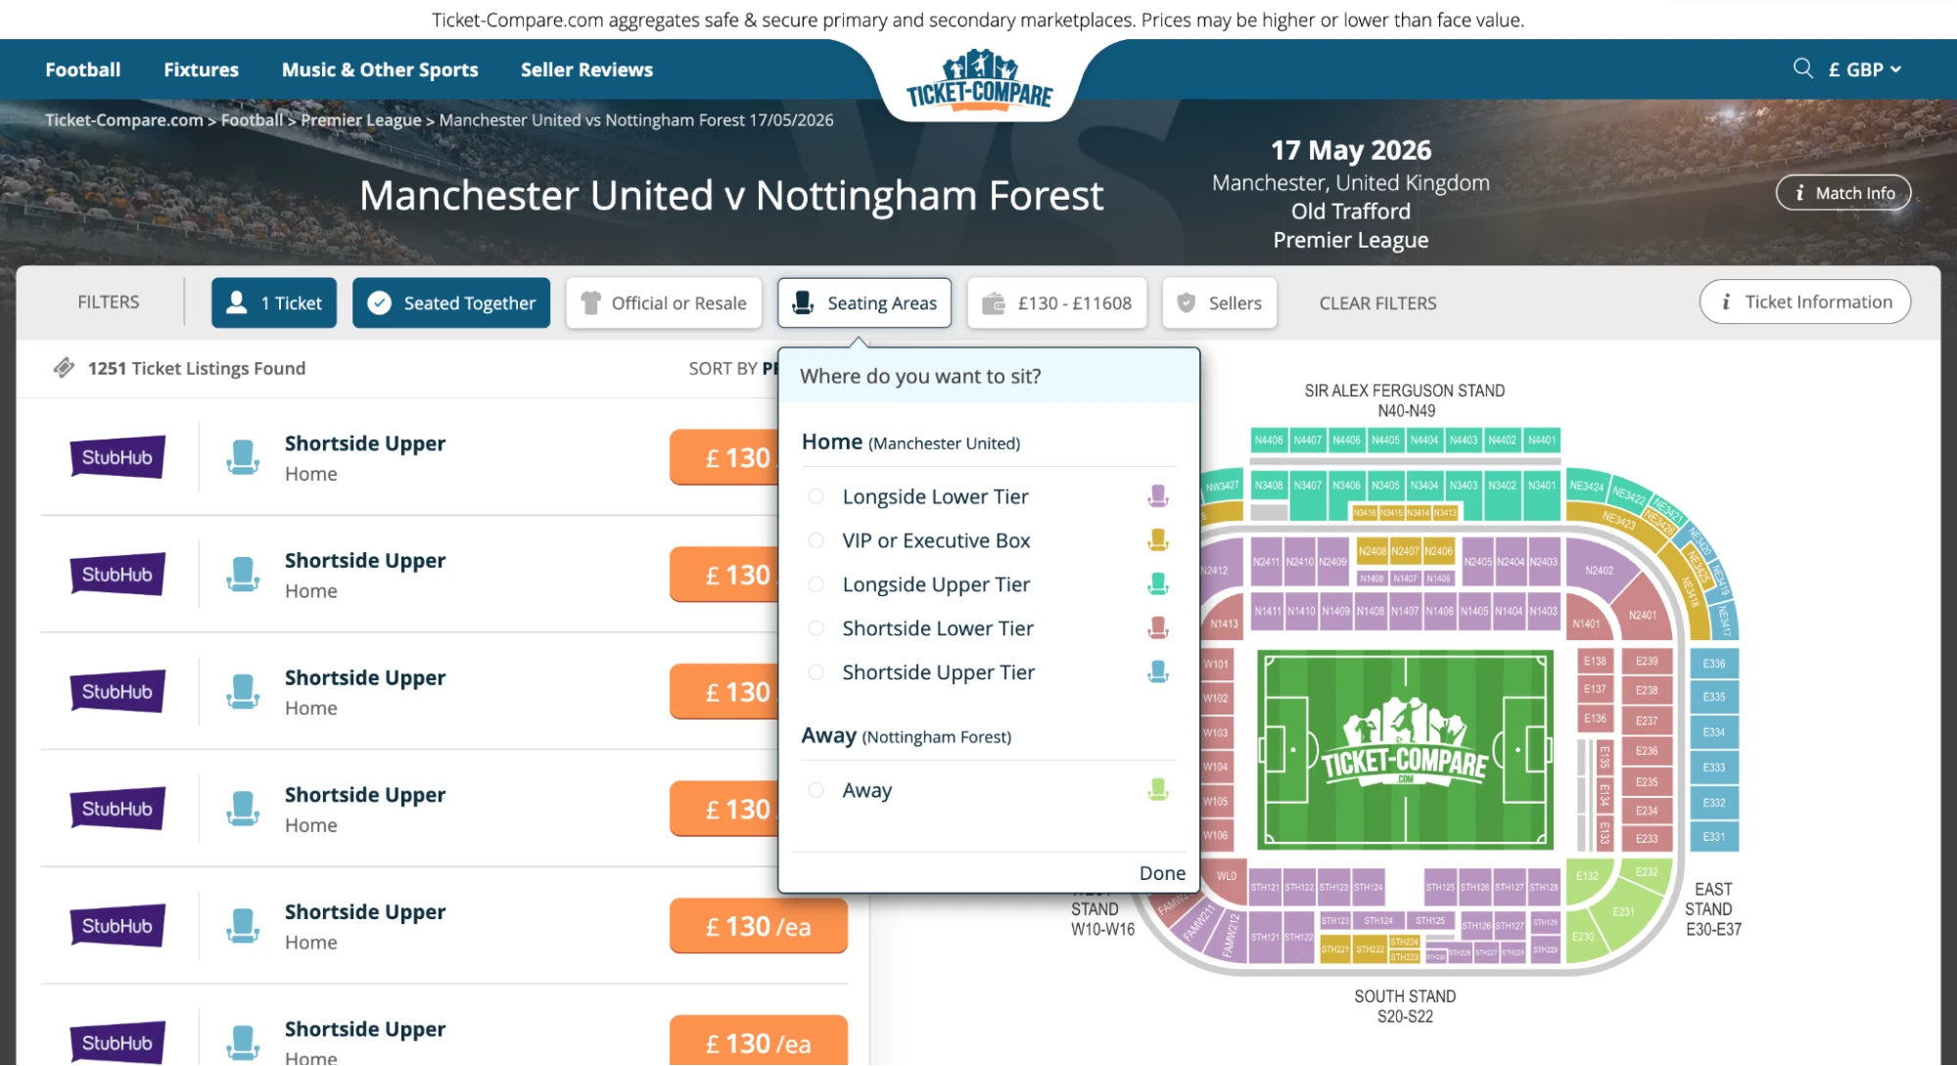Select the Away seating option
Image resolution: width=1957 pixels, height=1066 pixels.
click(815, 790)
